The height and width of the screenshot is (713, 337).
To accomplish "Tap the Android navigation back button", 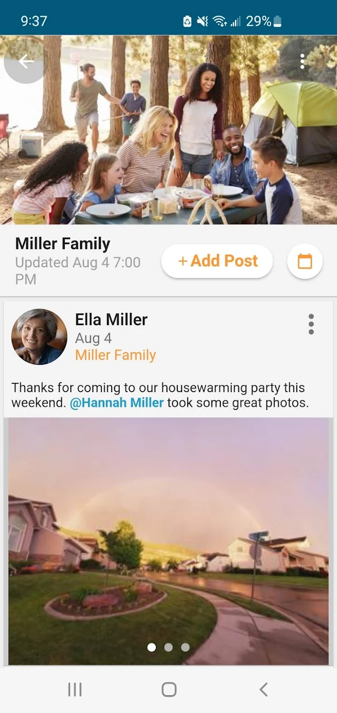I will [263, 689].
